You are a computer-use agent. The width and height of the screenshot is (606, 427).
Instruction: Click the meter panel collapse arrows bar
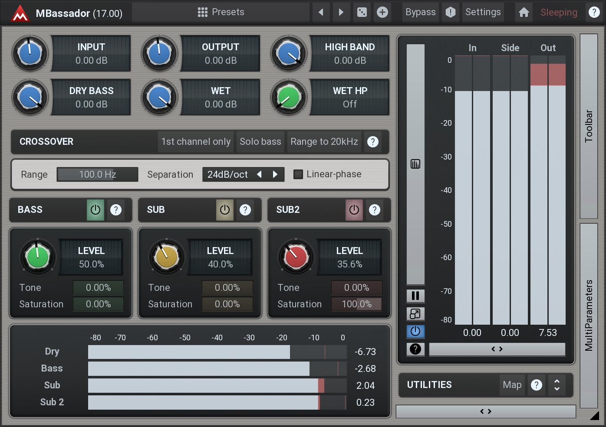click(497, 349)
